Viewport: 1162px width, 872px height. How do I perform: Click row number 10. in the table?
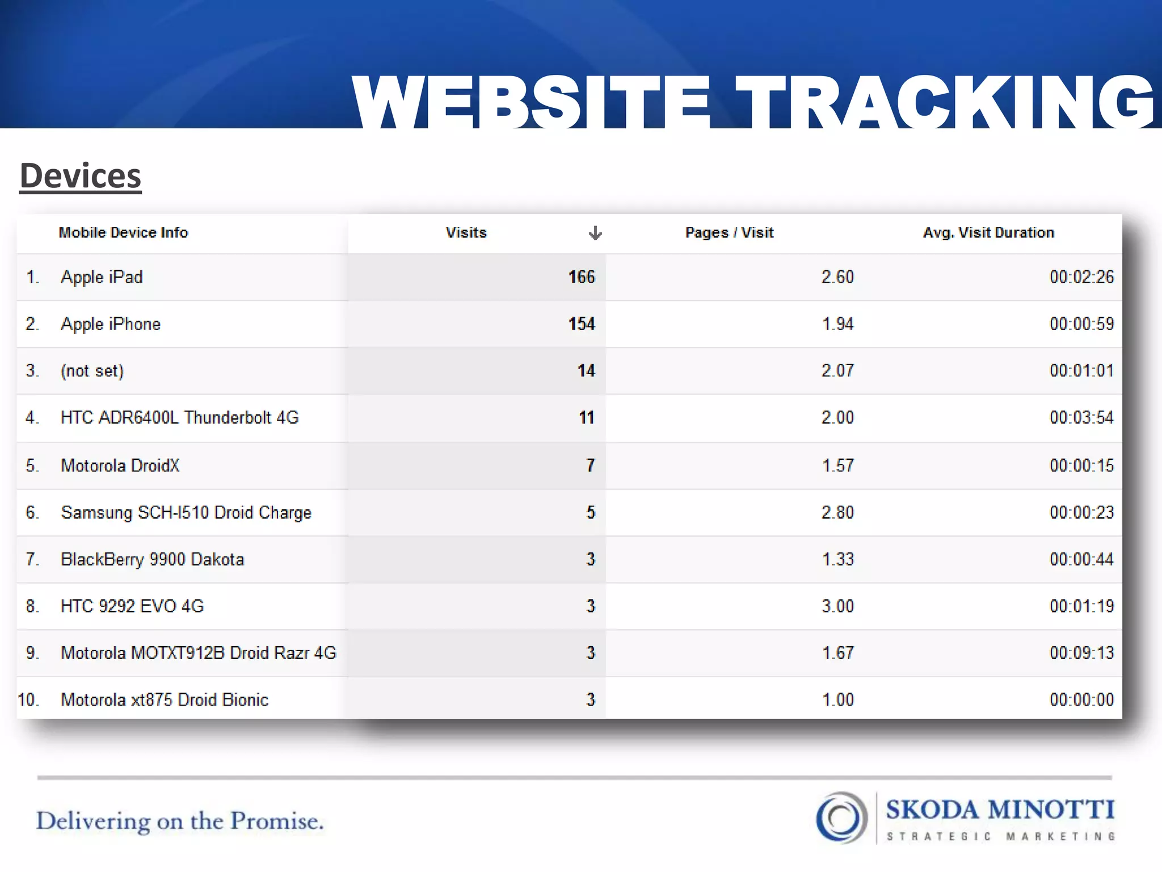point(28,700)
